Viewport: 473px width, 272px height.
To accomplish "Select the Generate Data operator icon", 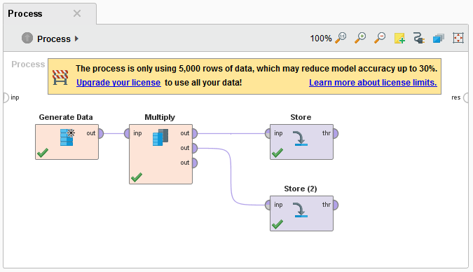I will pyautogui.click(x=67, y=137).
